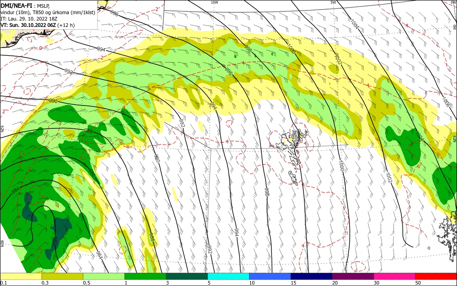The width and height of the screenshot is (457, 286).
Task: Click the legend value "20"
Action: (x=335, y=283)
